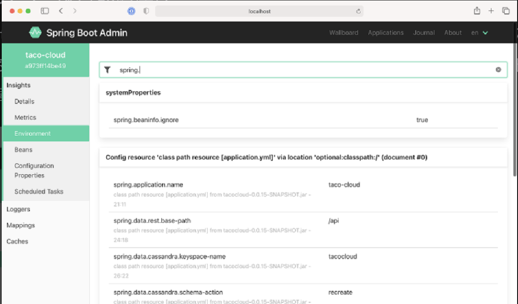Open the Safari share button
Image resolution: width=518 pixels, height=304 pixels.
(x=477, y=10)
